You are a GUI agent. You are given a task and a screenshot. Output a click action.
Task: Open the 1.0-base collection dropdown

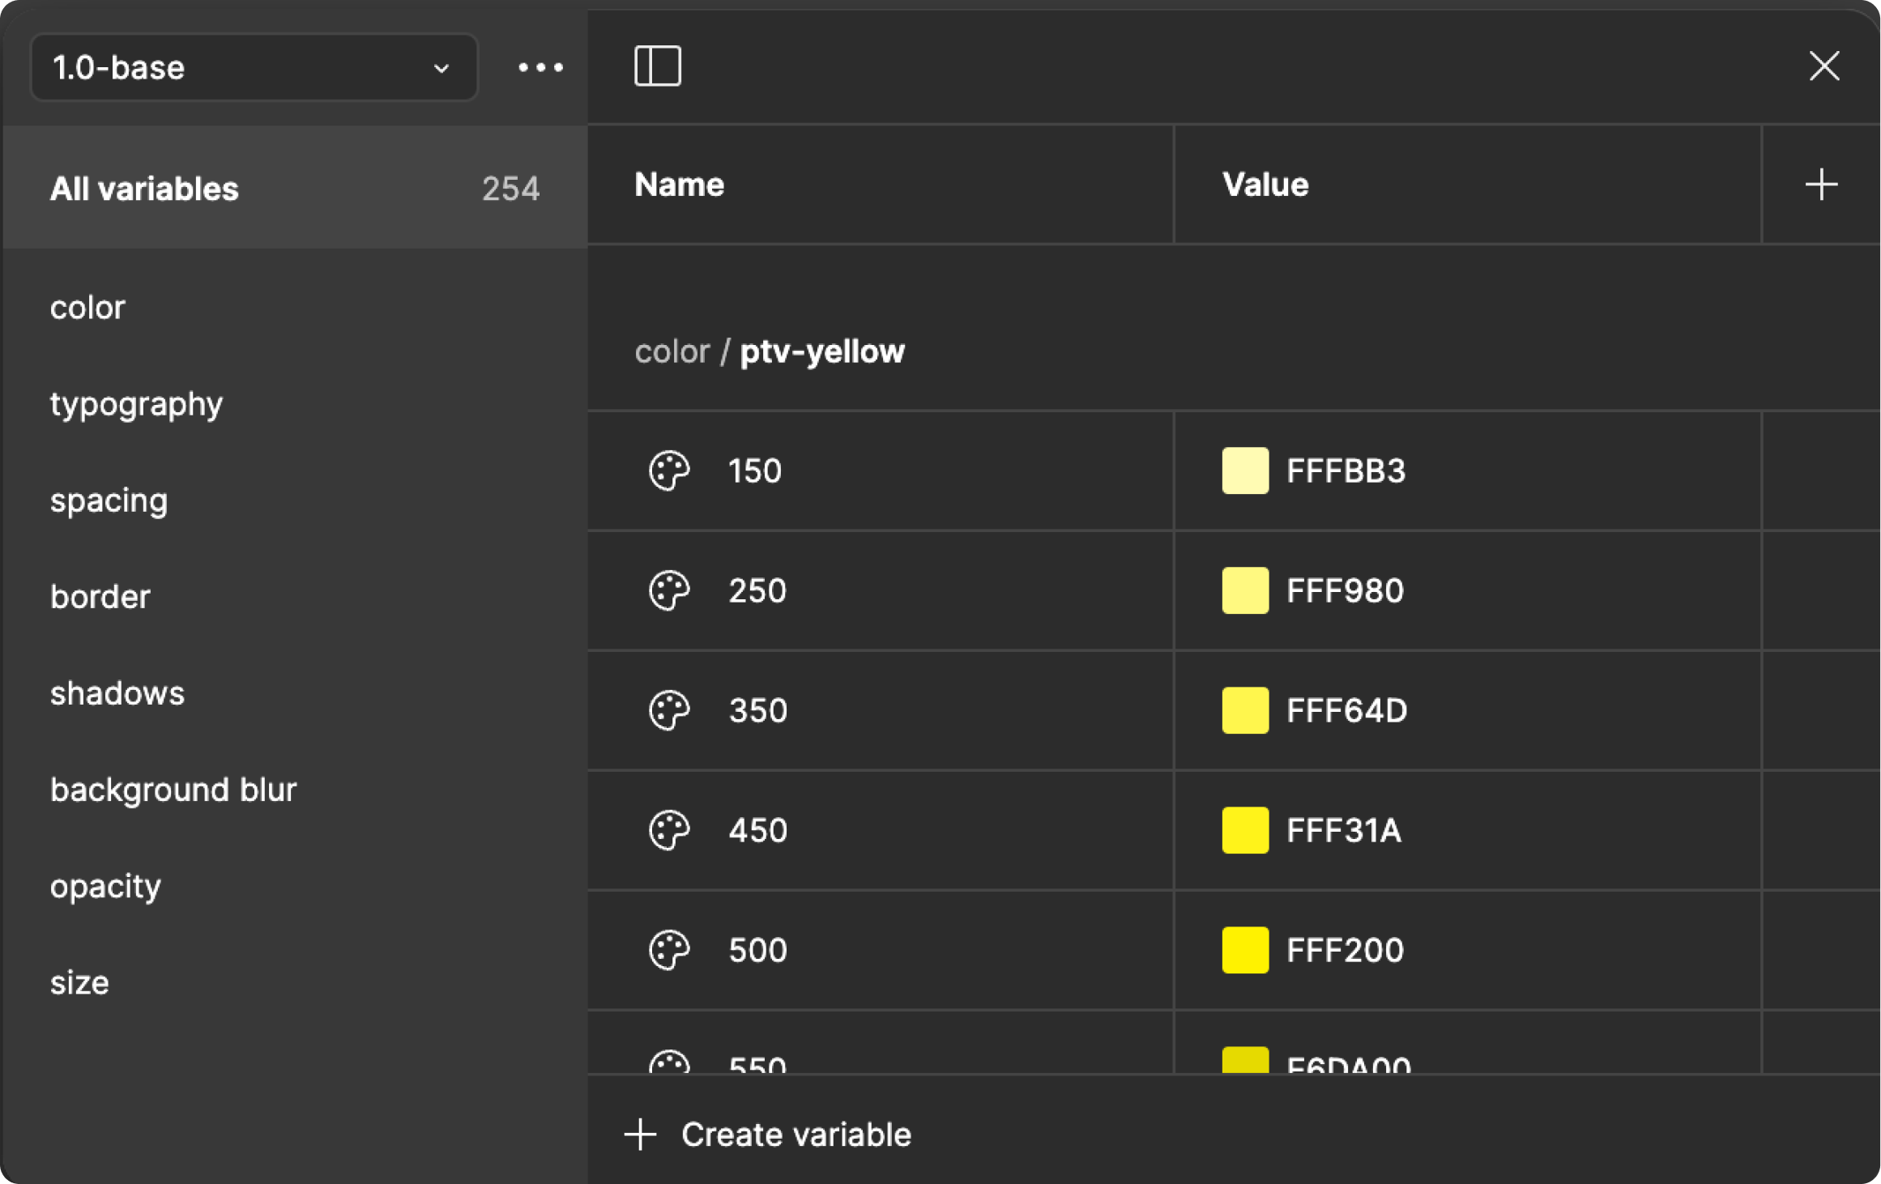tap(254, 67)
